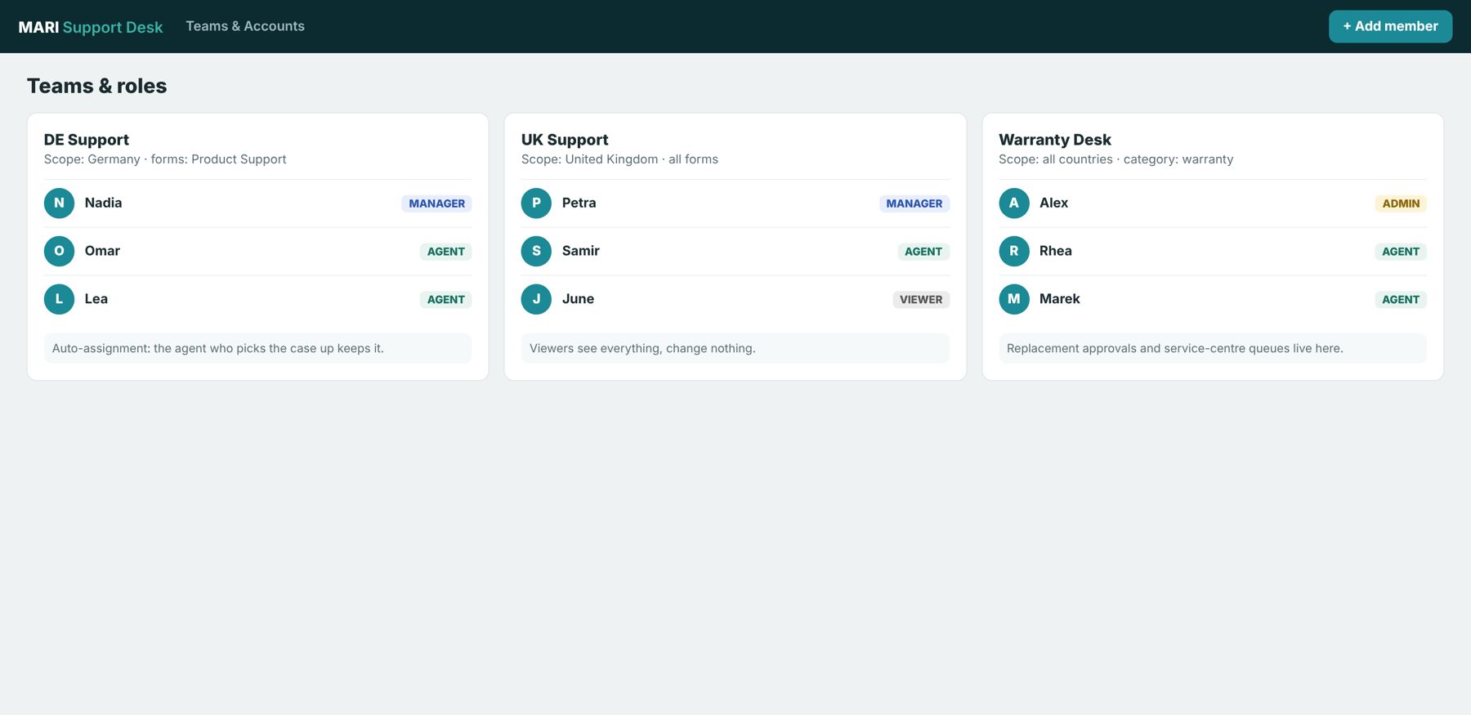Screen dimensions: 1471x715
Task: Click the scope line 'Germany · forms: Product Support'
Action: point(165,159)
